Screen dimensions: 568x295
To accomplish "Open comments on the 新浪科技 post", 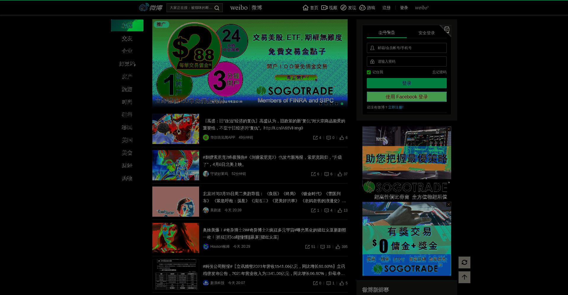I will coord(330,283).
